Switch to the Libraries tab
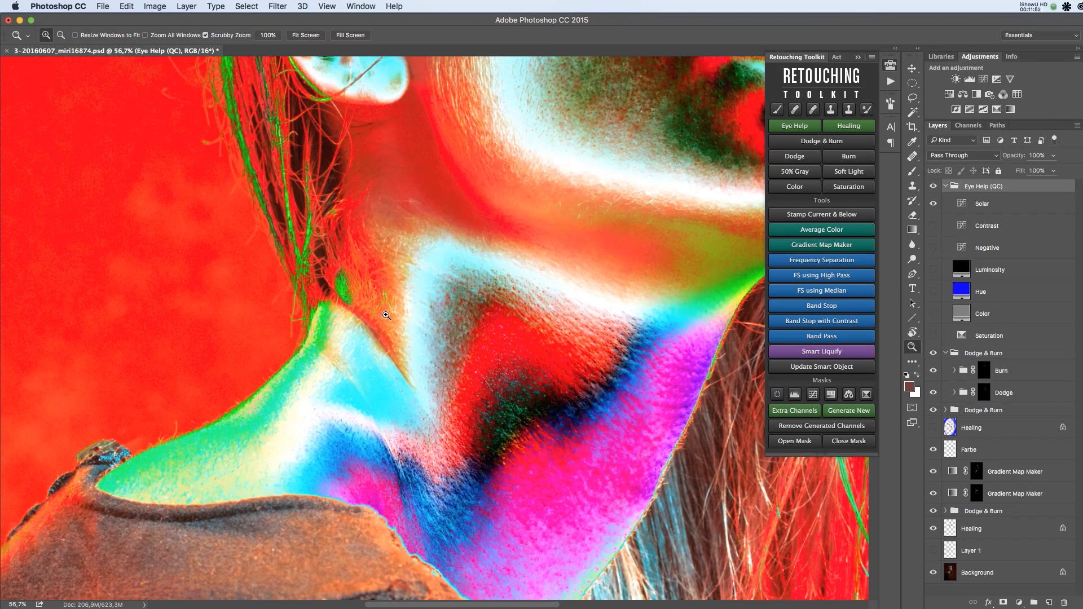 click(941, 56)
